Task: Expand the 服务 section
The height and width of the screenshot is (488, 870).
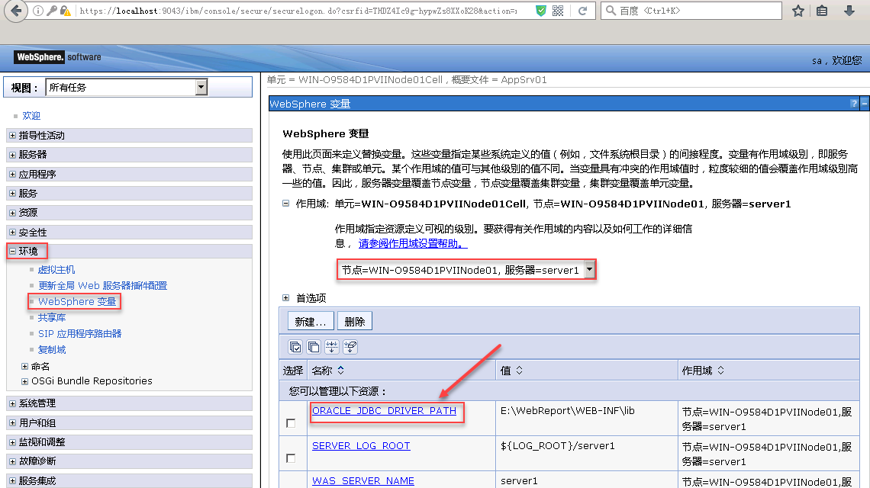Action: tap(13, 193)
